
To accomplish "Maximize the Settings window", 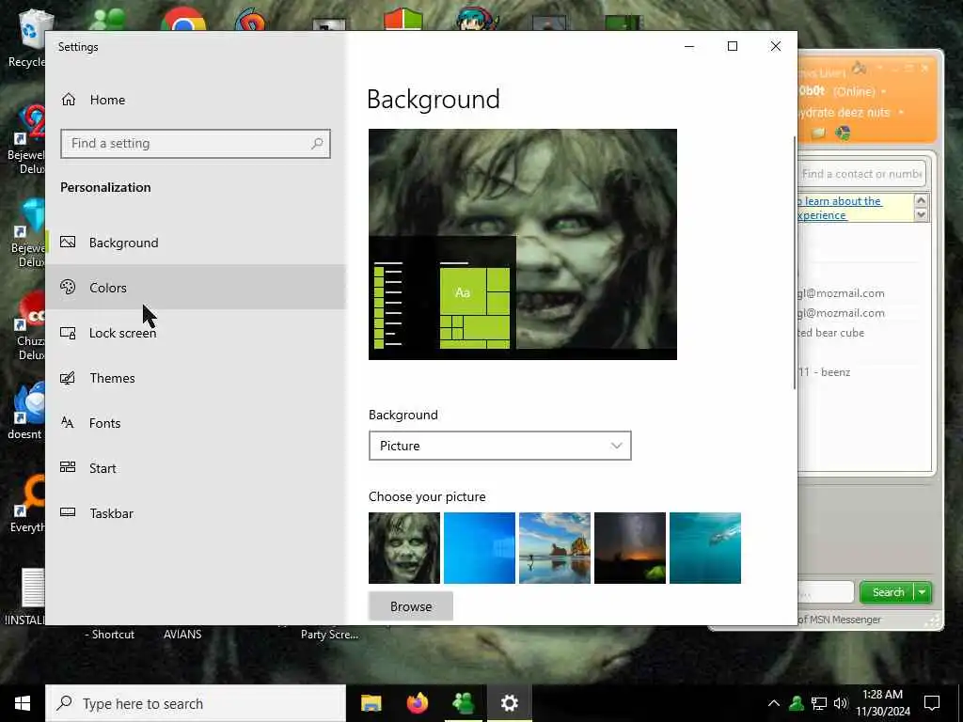I will 732,47.
